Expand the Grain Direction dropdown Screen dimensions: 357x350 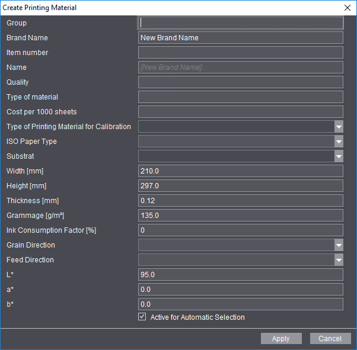[339, 245]
